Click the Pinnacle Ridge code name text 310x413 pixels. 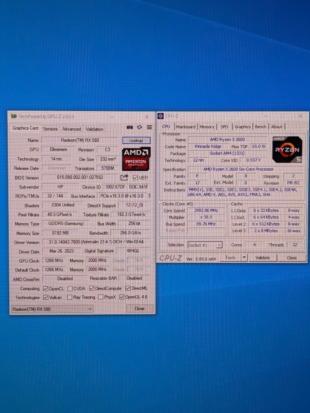click(x=208, y=146)
